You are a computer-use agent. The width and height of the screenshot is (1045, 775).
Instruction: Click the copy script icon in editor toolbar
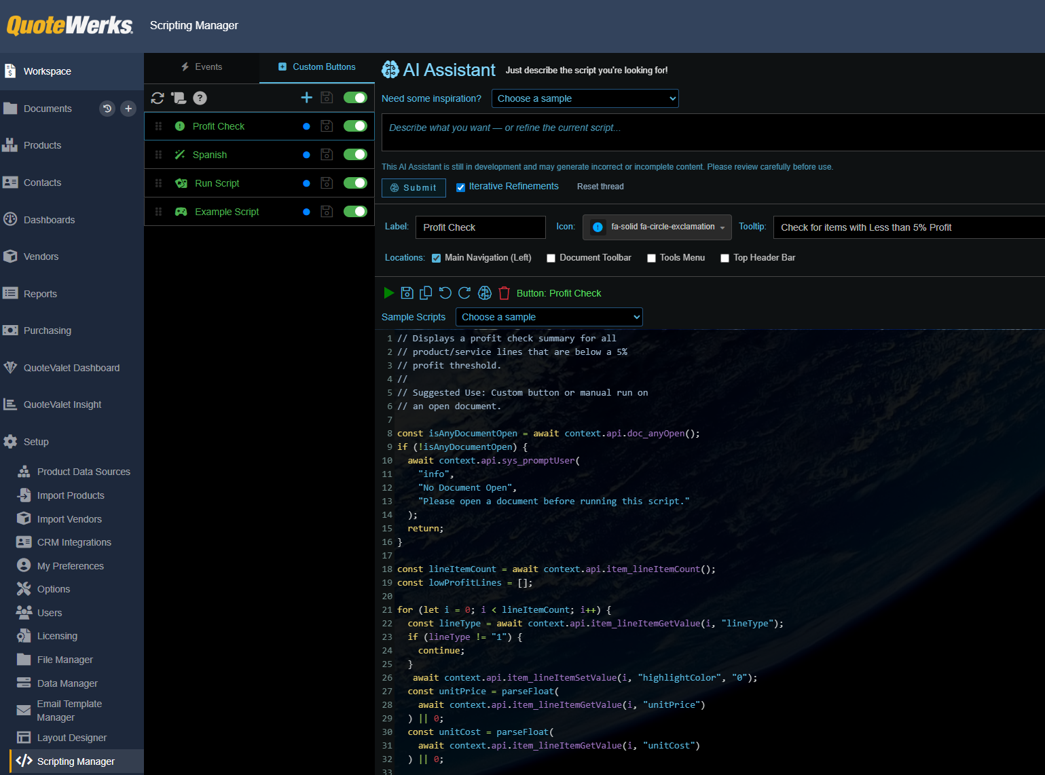click(x=426, y=292)
